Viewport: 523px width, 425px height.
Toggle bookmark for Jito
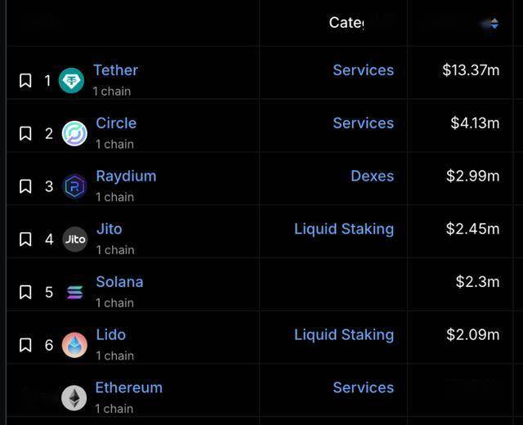point(25,239)
